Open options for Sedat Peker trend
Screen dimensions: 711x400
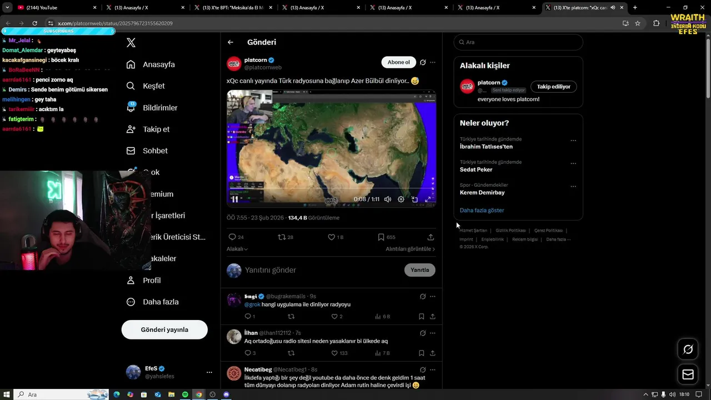coord(573,163)
